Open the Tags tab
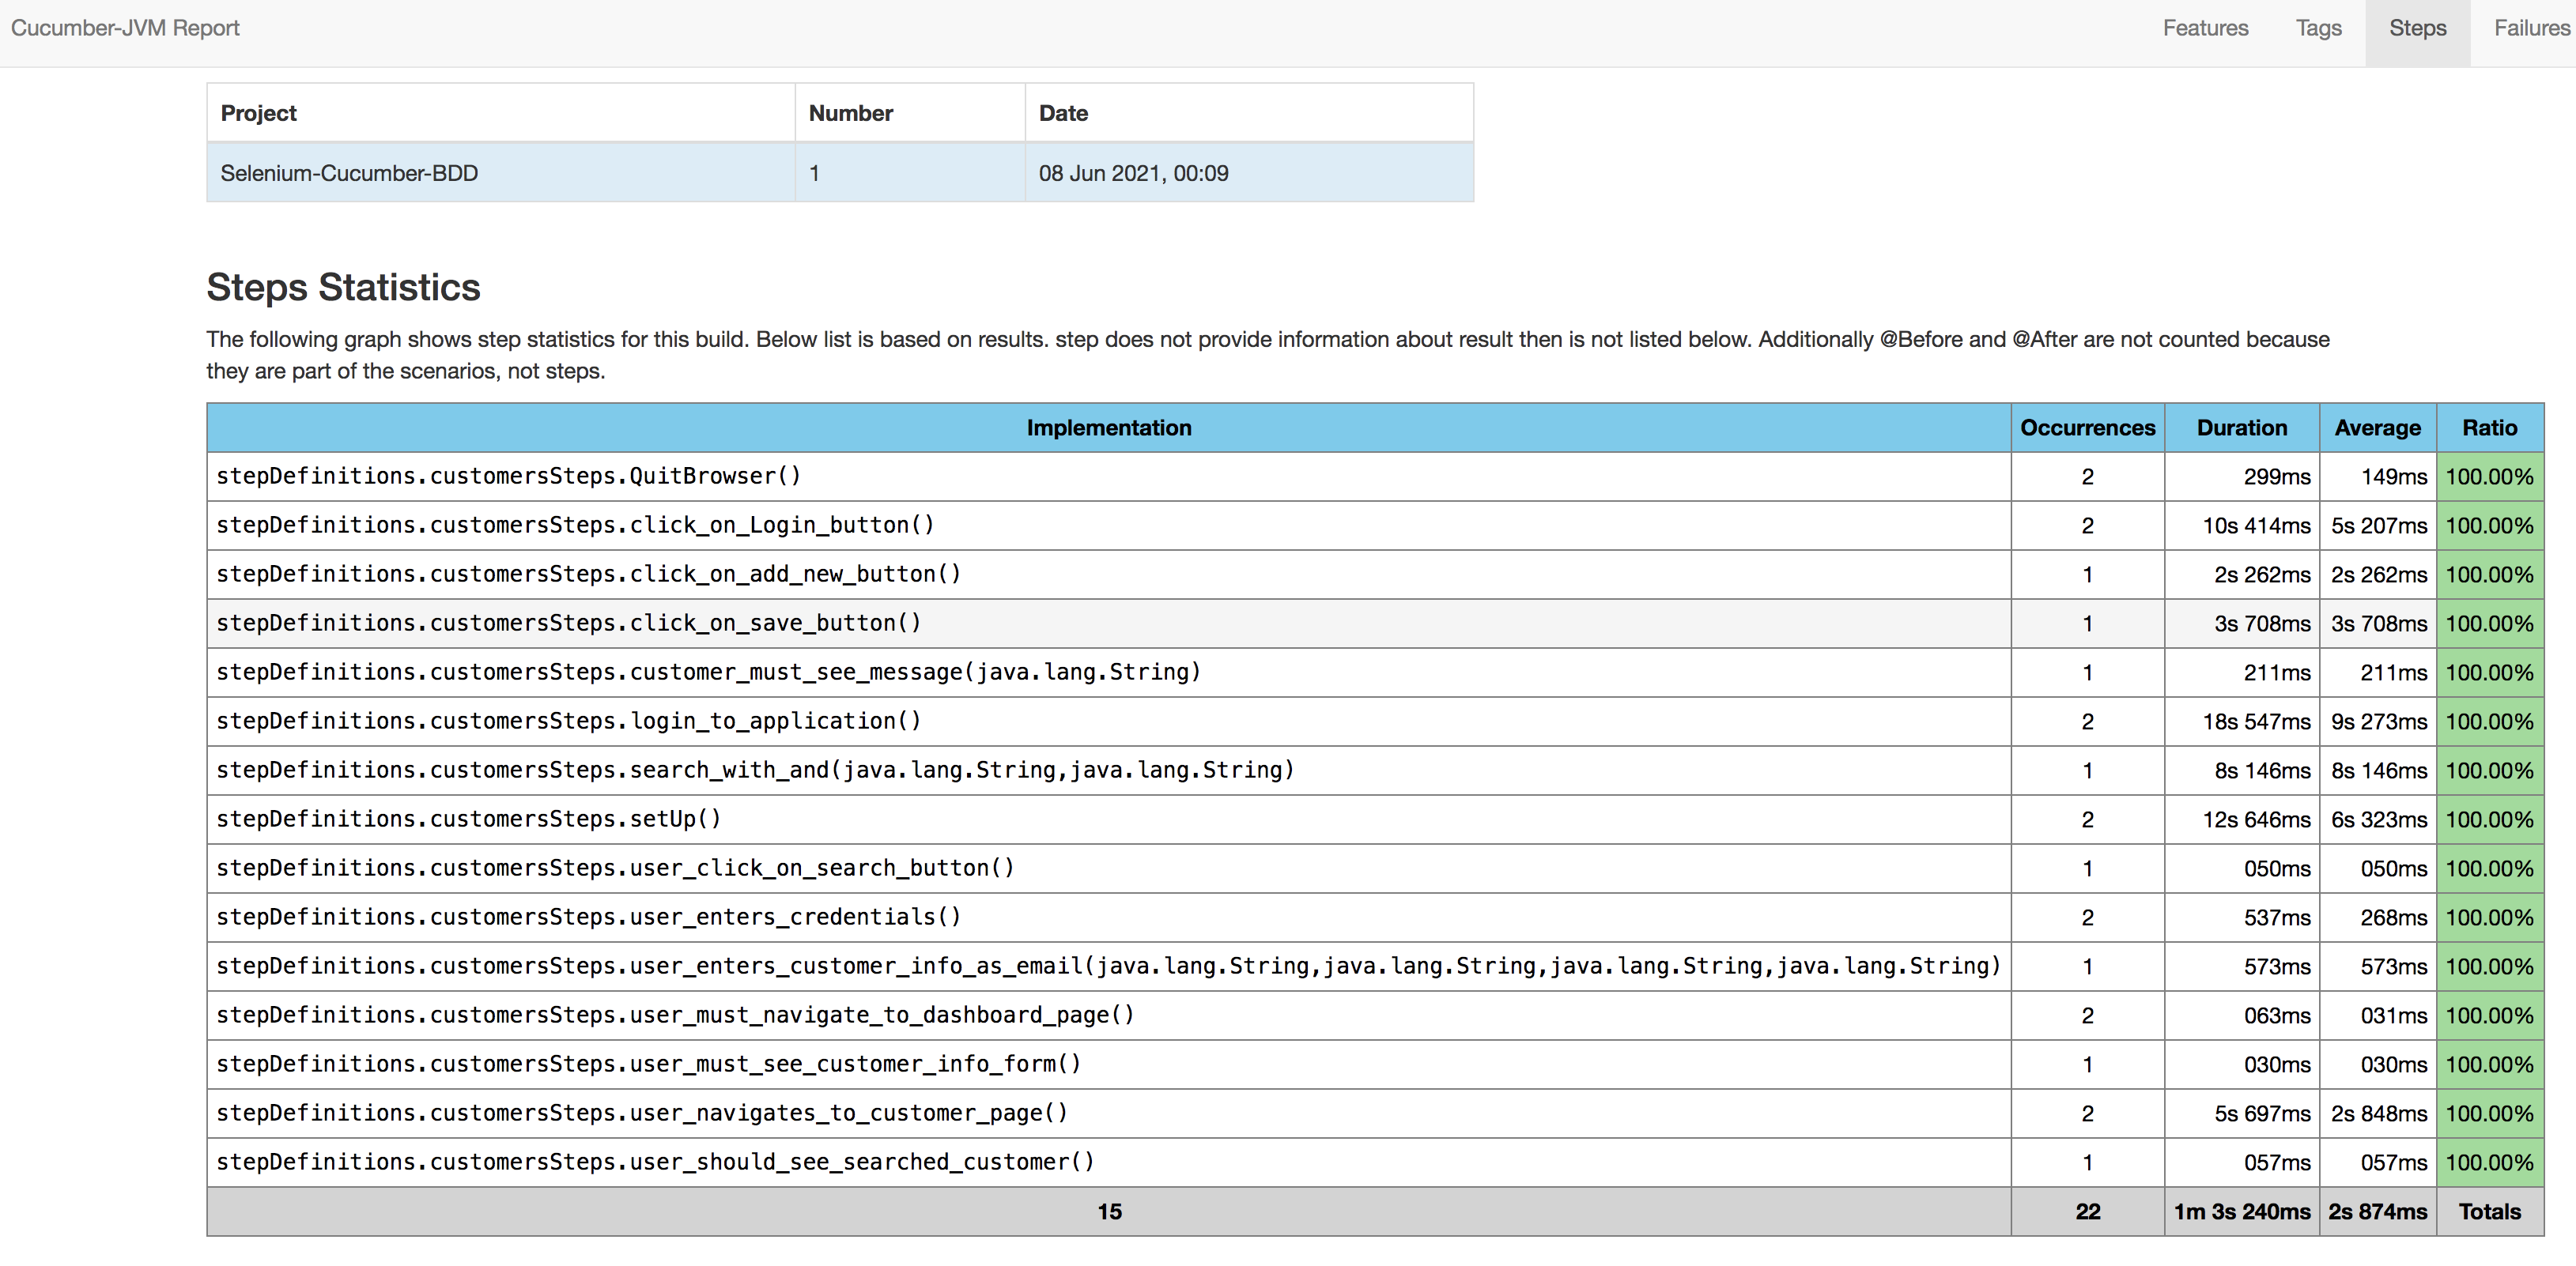 tap(2319, 28)
